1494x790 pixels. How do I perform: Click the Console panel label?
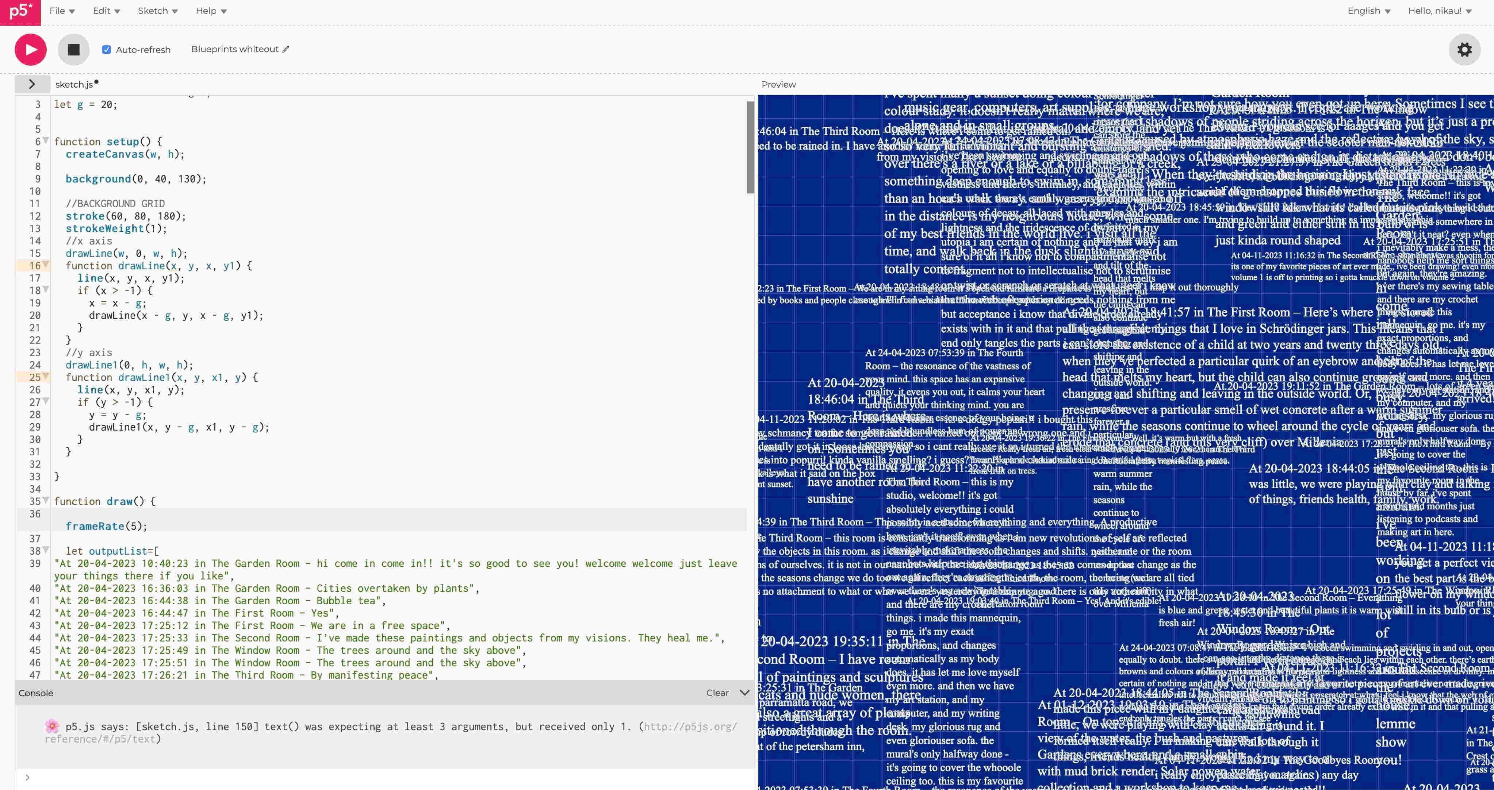(x=36, y=693)
